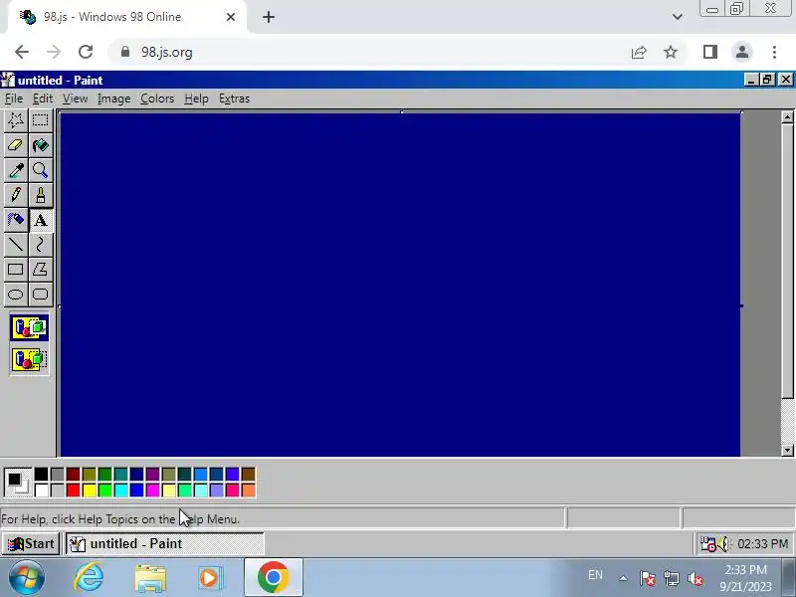796x597 pixels.
Task: Open a new browser tab
Action: (x=269, y=17)
